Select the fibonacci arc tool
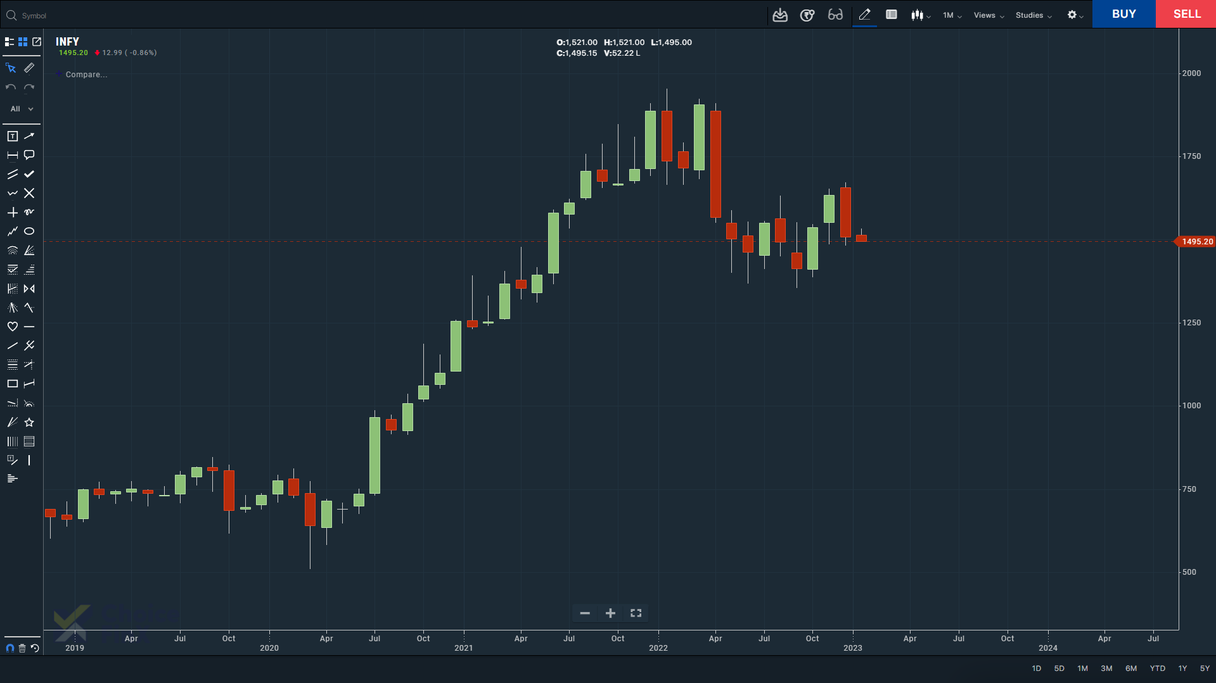Viewport: 1216px width, 683px height. [12, 251]
